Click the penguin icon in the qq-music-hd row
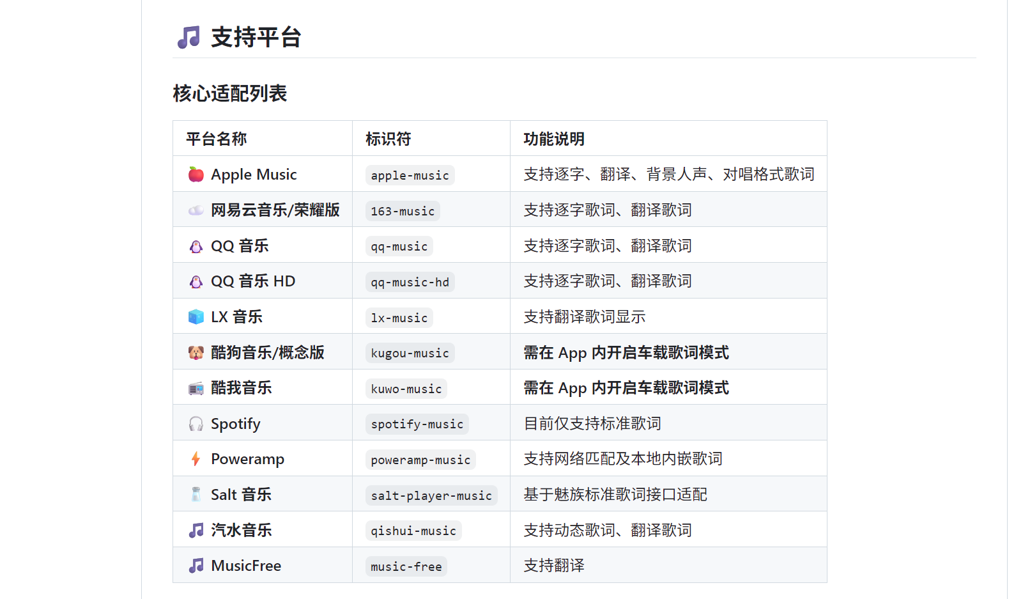This screenshot has width=1023, height=599. [196, 281]
